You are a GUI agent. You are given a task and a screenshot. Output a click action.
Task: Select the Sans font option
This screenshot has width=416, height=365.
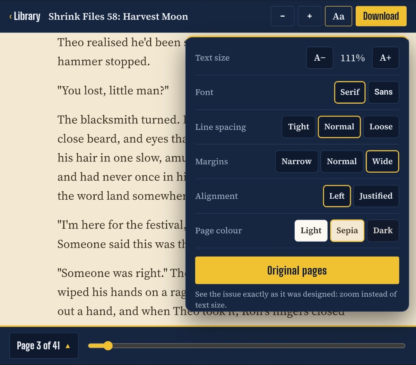383,92
